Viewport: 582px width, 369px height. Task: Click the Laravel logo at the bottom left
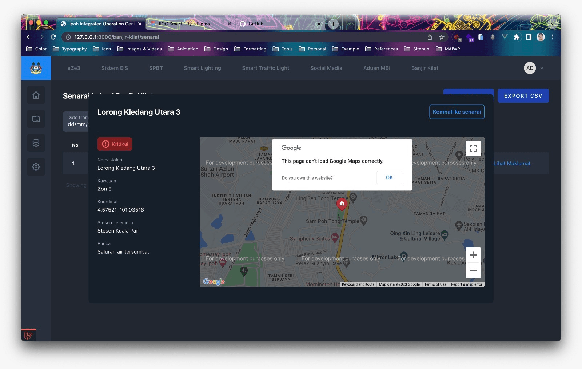28,336
